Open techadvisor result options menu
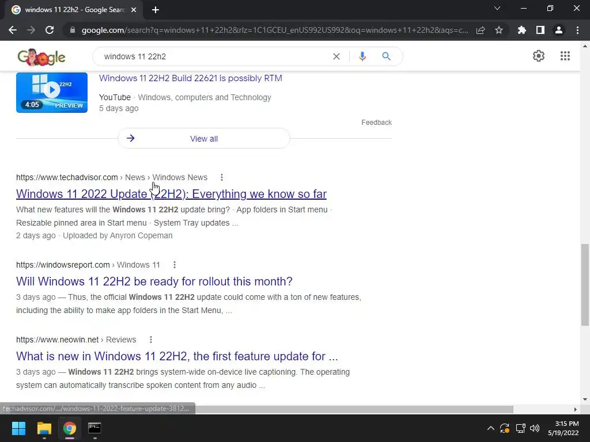 (222, 177)
